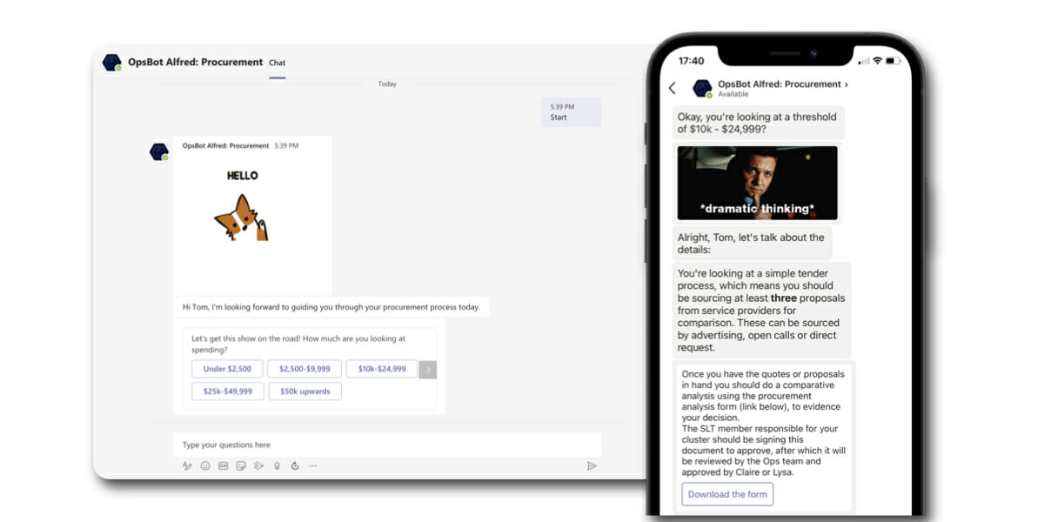Tap the OpsBot avatar in phone header
The image size is (1044, 522).
(702, 88)
